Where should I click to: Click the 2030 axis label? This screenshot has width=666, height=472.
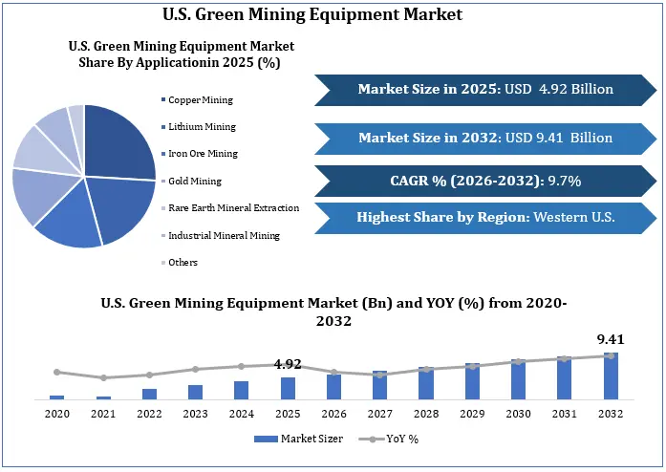(x=518, y=414)
